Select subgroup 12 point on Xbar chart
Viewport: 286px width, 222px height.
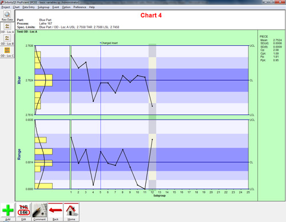tap(152, 106)
